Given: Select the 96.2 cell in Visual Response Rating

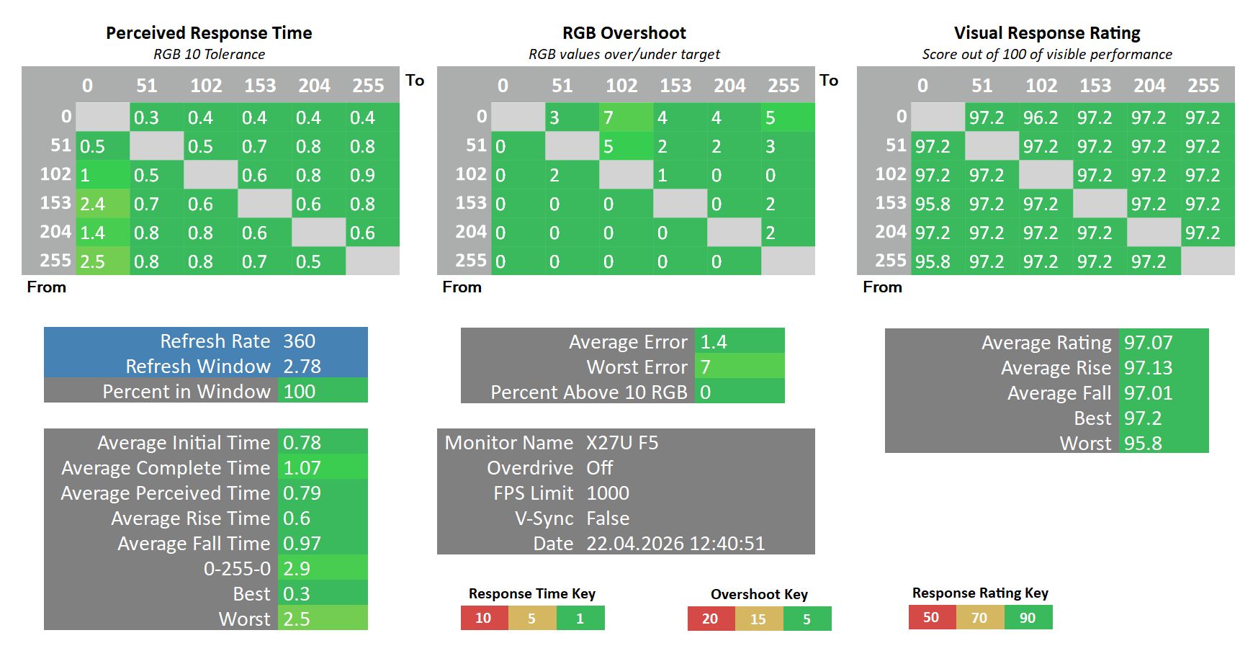Looking at the screenshot, I should click(x=1041, y=117).
